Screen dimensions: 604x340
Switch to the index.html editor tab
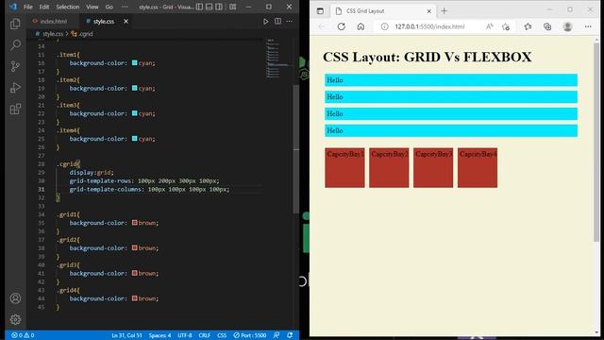tap(54, 21)
